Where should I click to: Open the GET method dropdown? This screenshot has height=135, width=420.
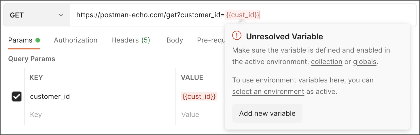(x=37, y=15)
